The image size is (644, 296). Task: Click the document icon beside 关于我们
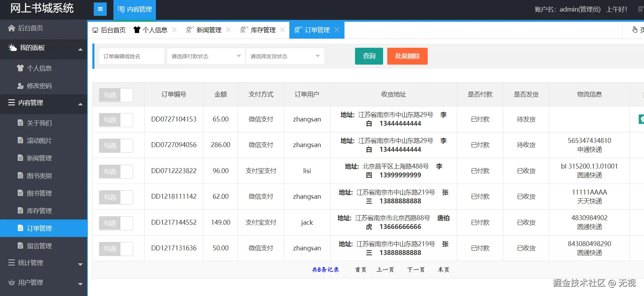pyautogui.click(x=20, y=123)
